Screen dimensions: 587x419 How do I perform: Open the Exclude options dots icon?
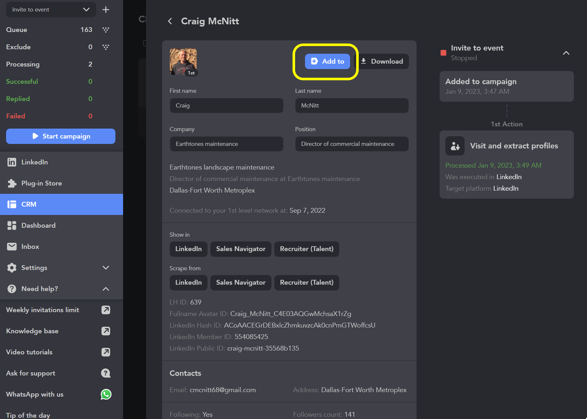[x=106, y=47]
